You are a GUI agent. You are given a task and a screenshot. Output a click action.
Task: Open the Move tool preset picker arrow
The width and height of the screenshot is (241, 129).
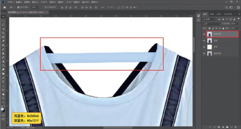pos(15,7)
